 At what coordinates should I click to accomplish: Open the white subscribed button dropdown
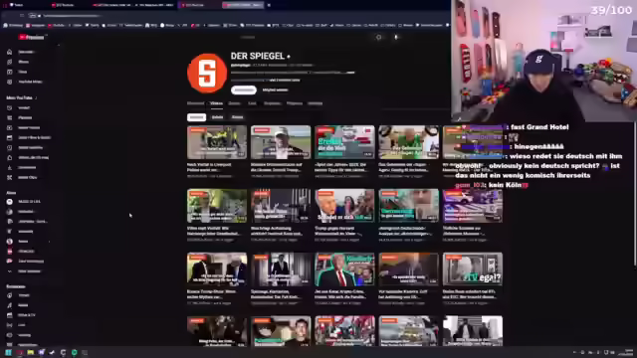coord(244,90)
